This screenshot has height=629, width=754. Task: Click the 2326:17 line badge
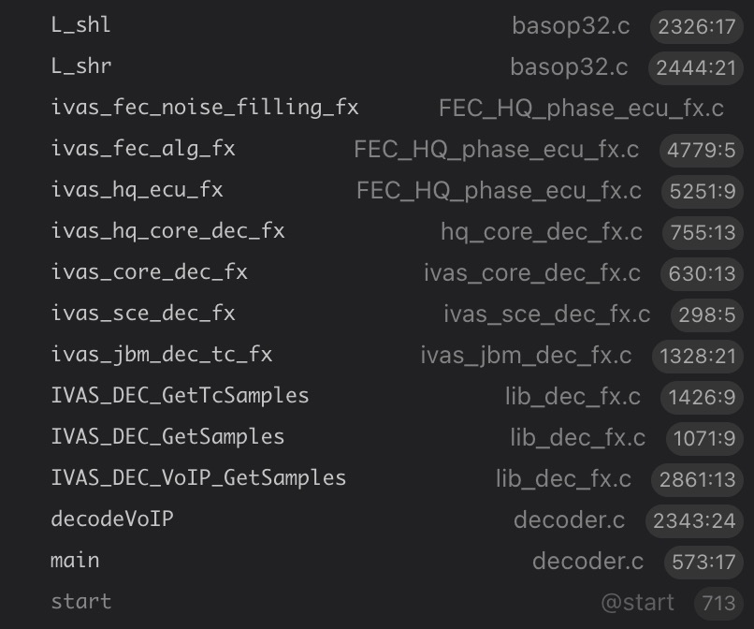tap(696, 26)
